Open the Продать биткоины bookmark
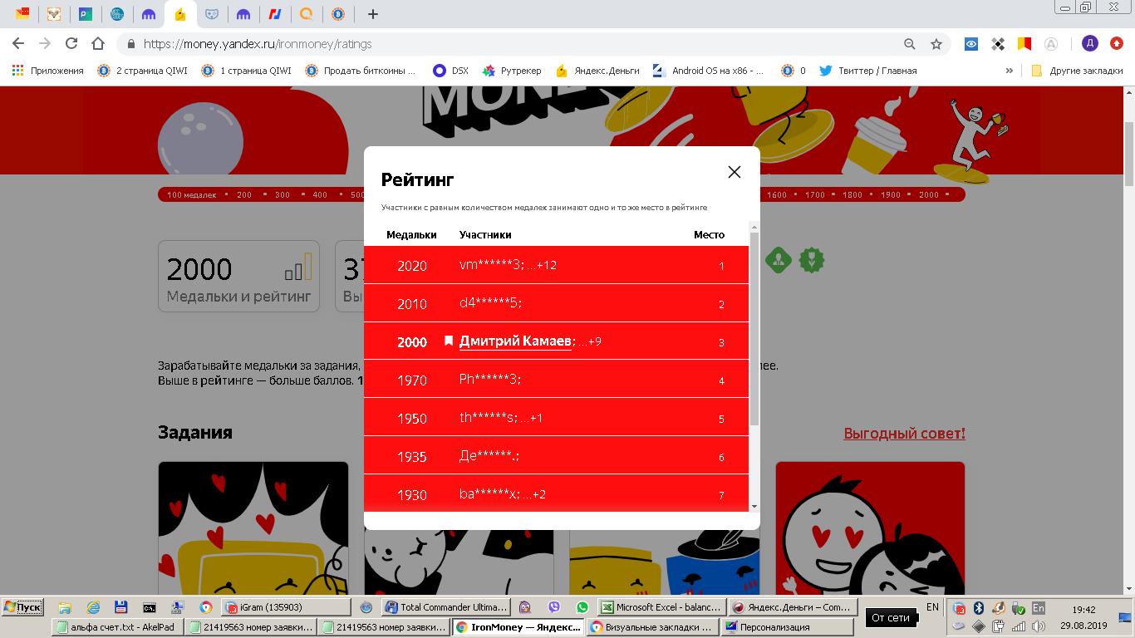 tap(360, 71)
